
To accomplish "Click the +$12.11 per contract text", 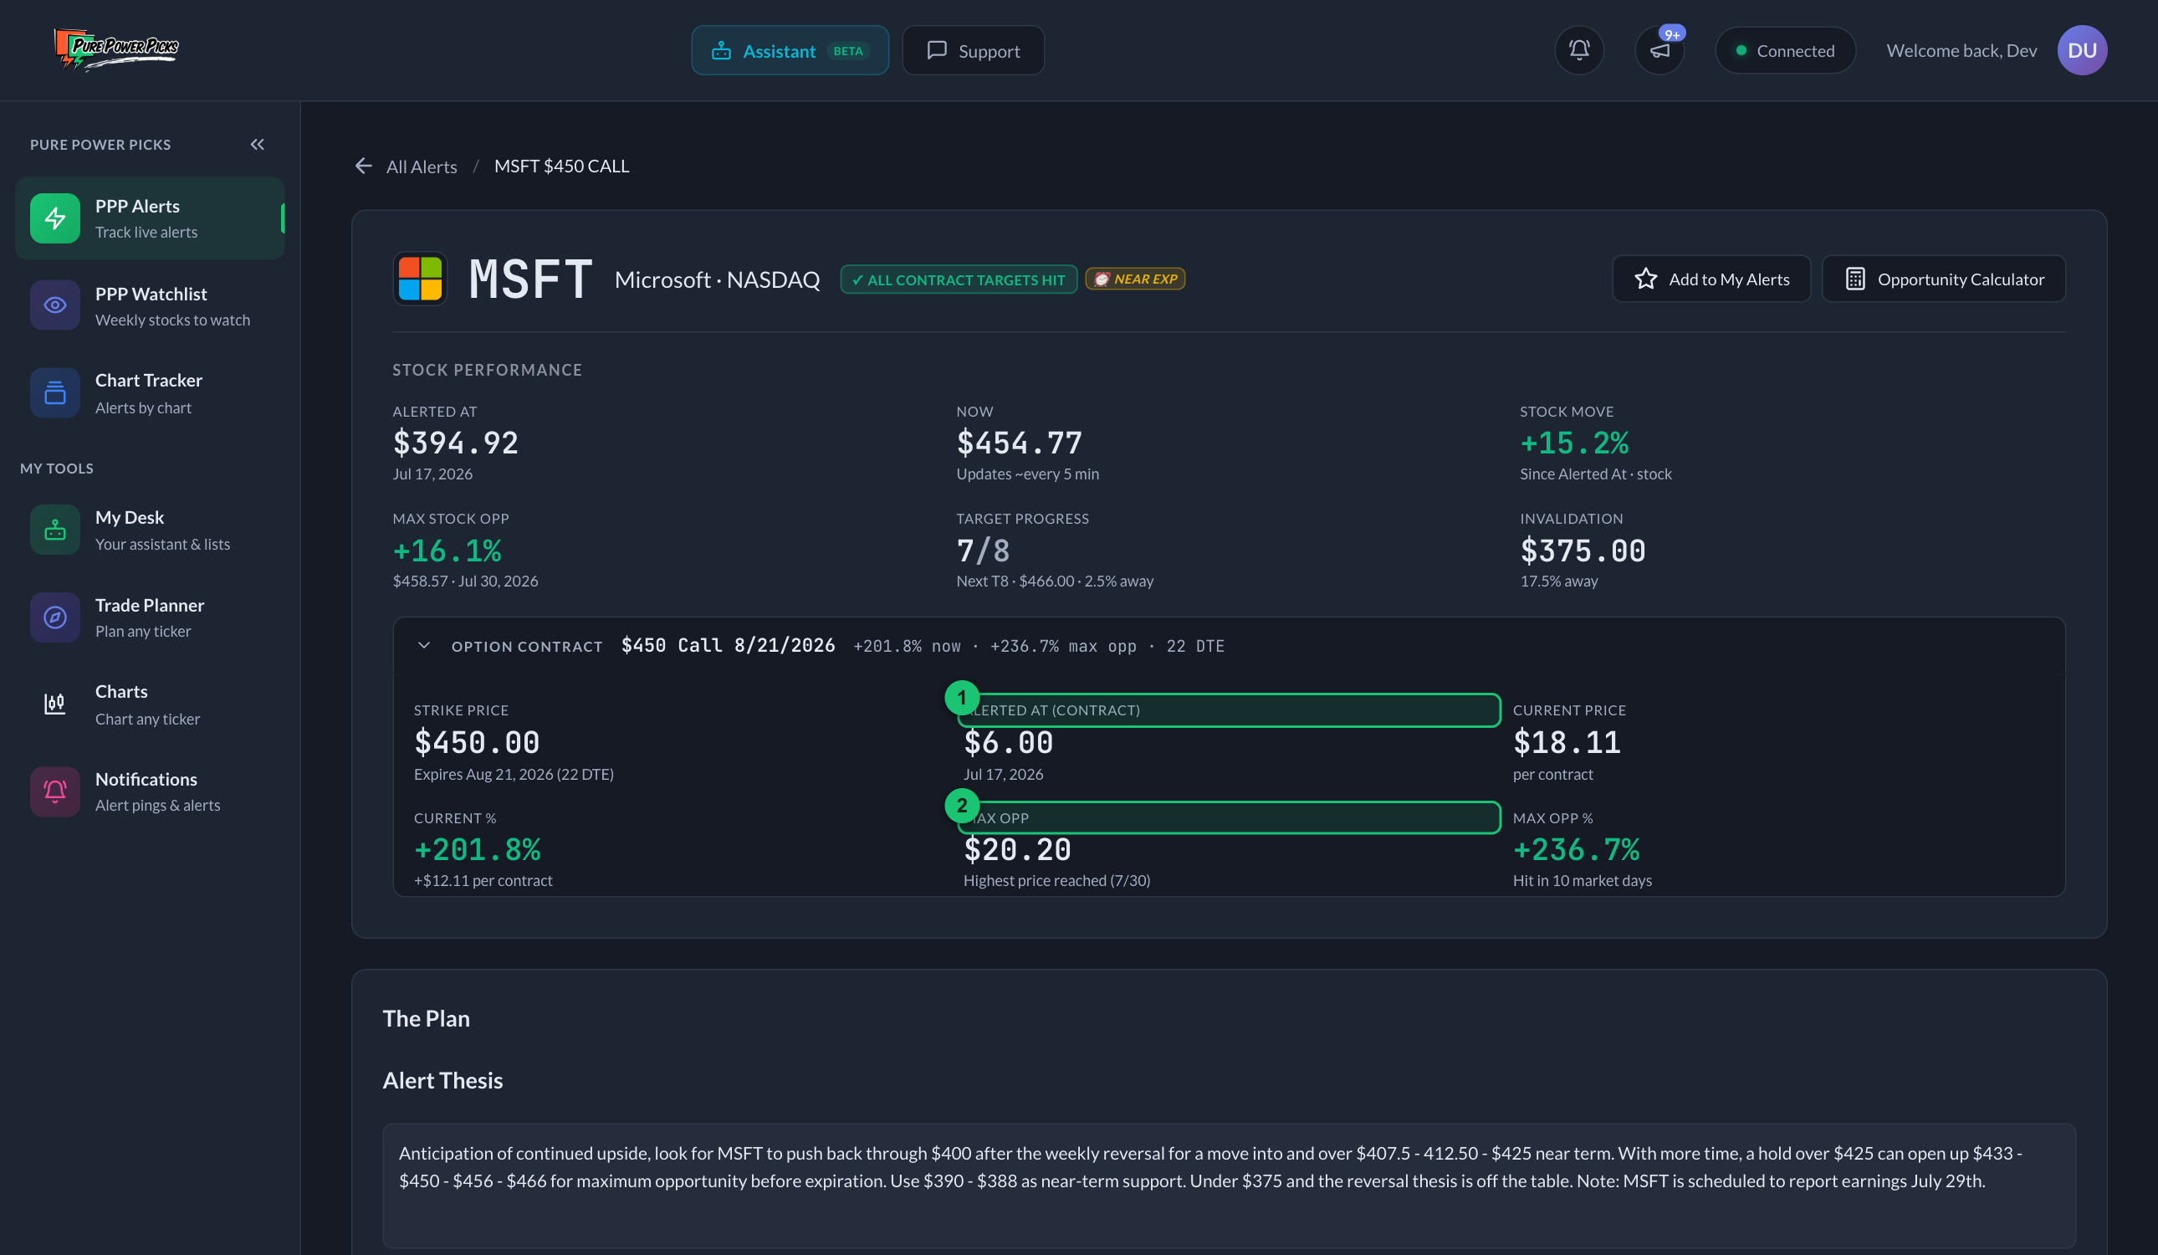I will [x=483, y=881].
